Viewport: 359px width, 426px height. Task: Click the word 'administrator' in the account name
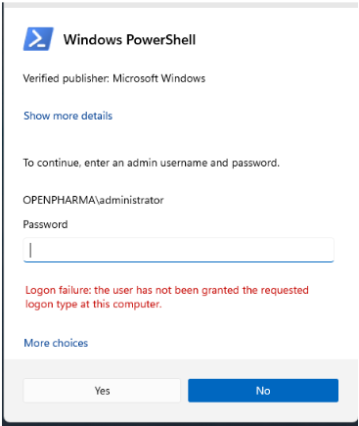[x=131, y=200]
